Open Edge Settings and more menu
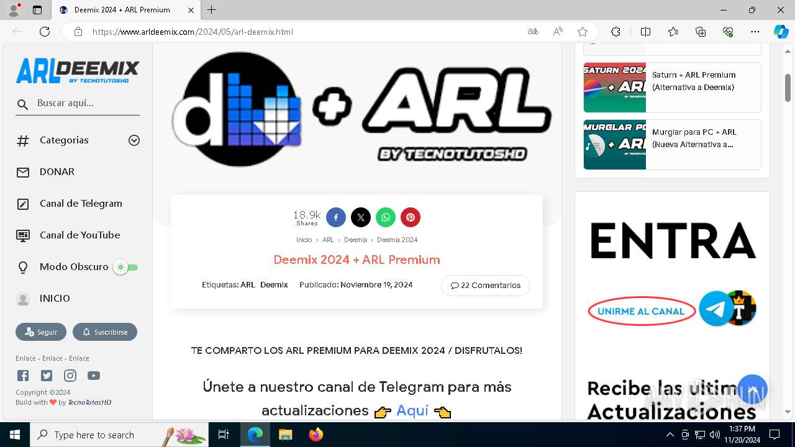 pos(755,32)
